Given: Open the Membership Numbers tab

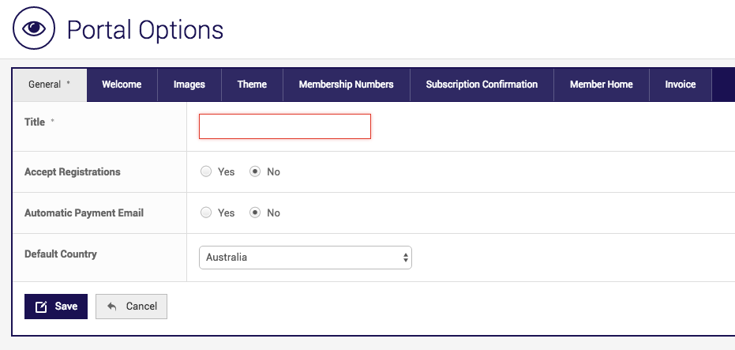Looking at the screenshot, I should click(x=346, y=85).
